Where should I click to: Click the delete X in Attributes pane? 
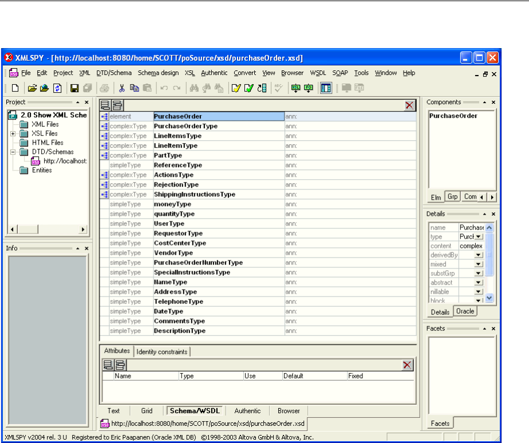(x=407, y=365)
